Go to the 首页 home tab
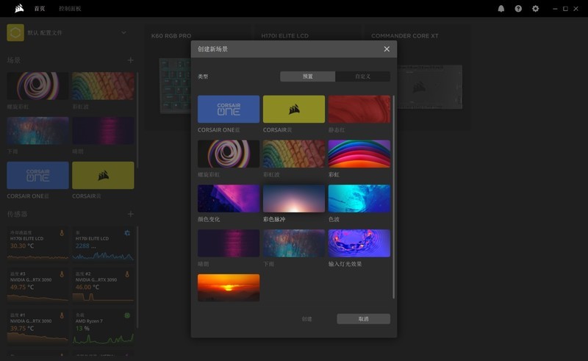This screenshot has width=588, height=361. point(40,8)
